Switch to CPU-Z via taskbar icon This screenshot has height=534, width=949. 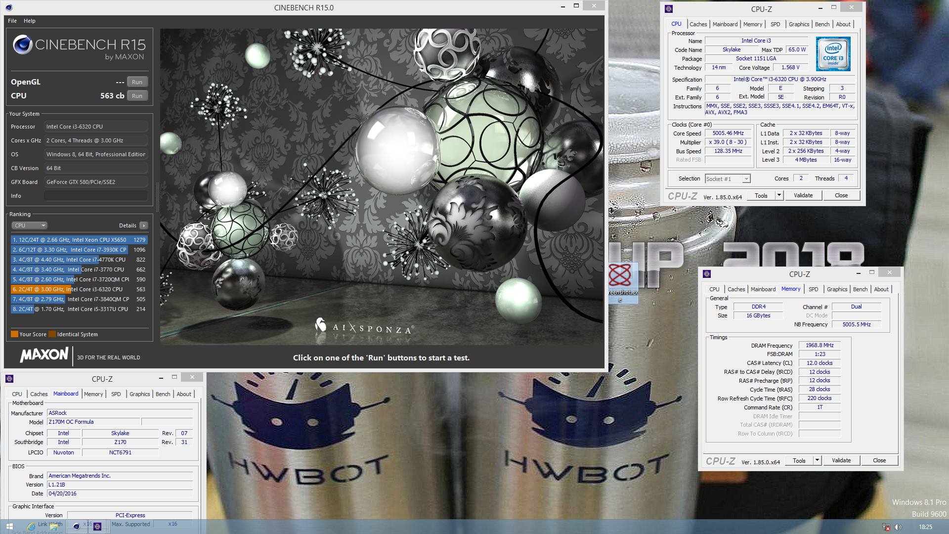tap(97, 527)
